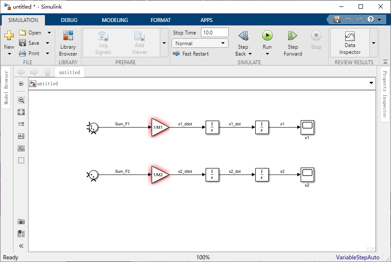391x262 pixels.
Task: Click the Print icon
Action: (22, 53)
